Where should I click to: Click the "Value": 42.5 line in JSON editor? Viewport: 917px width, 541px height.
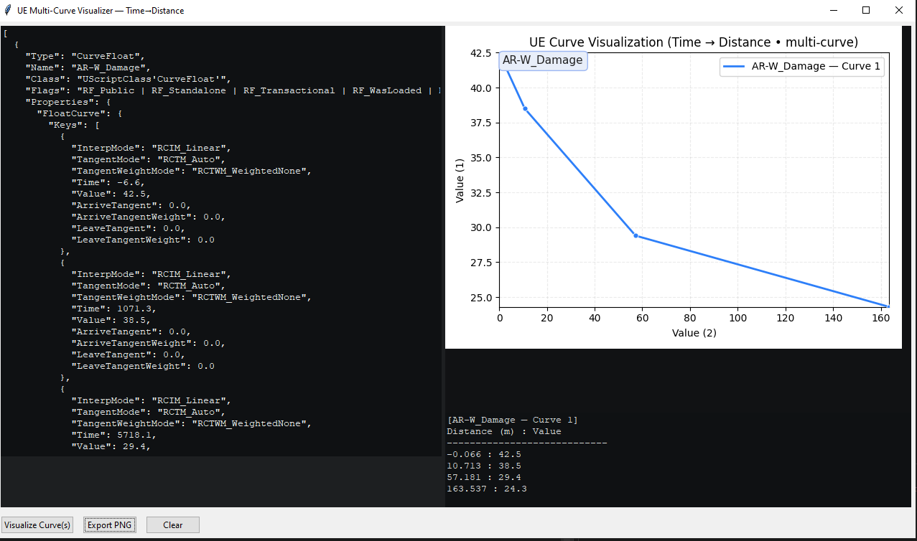click(x=106, y=194)
